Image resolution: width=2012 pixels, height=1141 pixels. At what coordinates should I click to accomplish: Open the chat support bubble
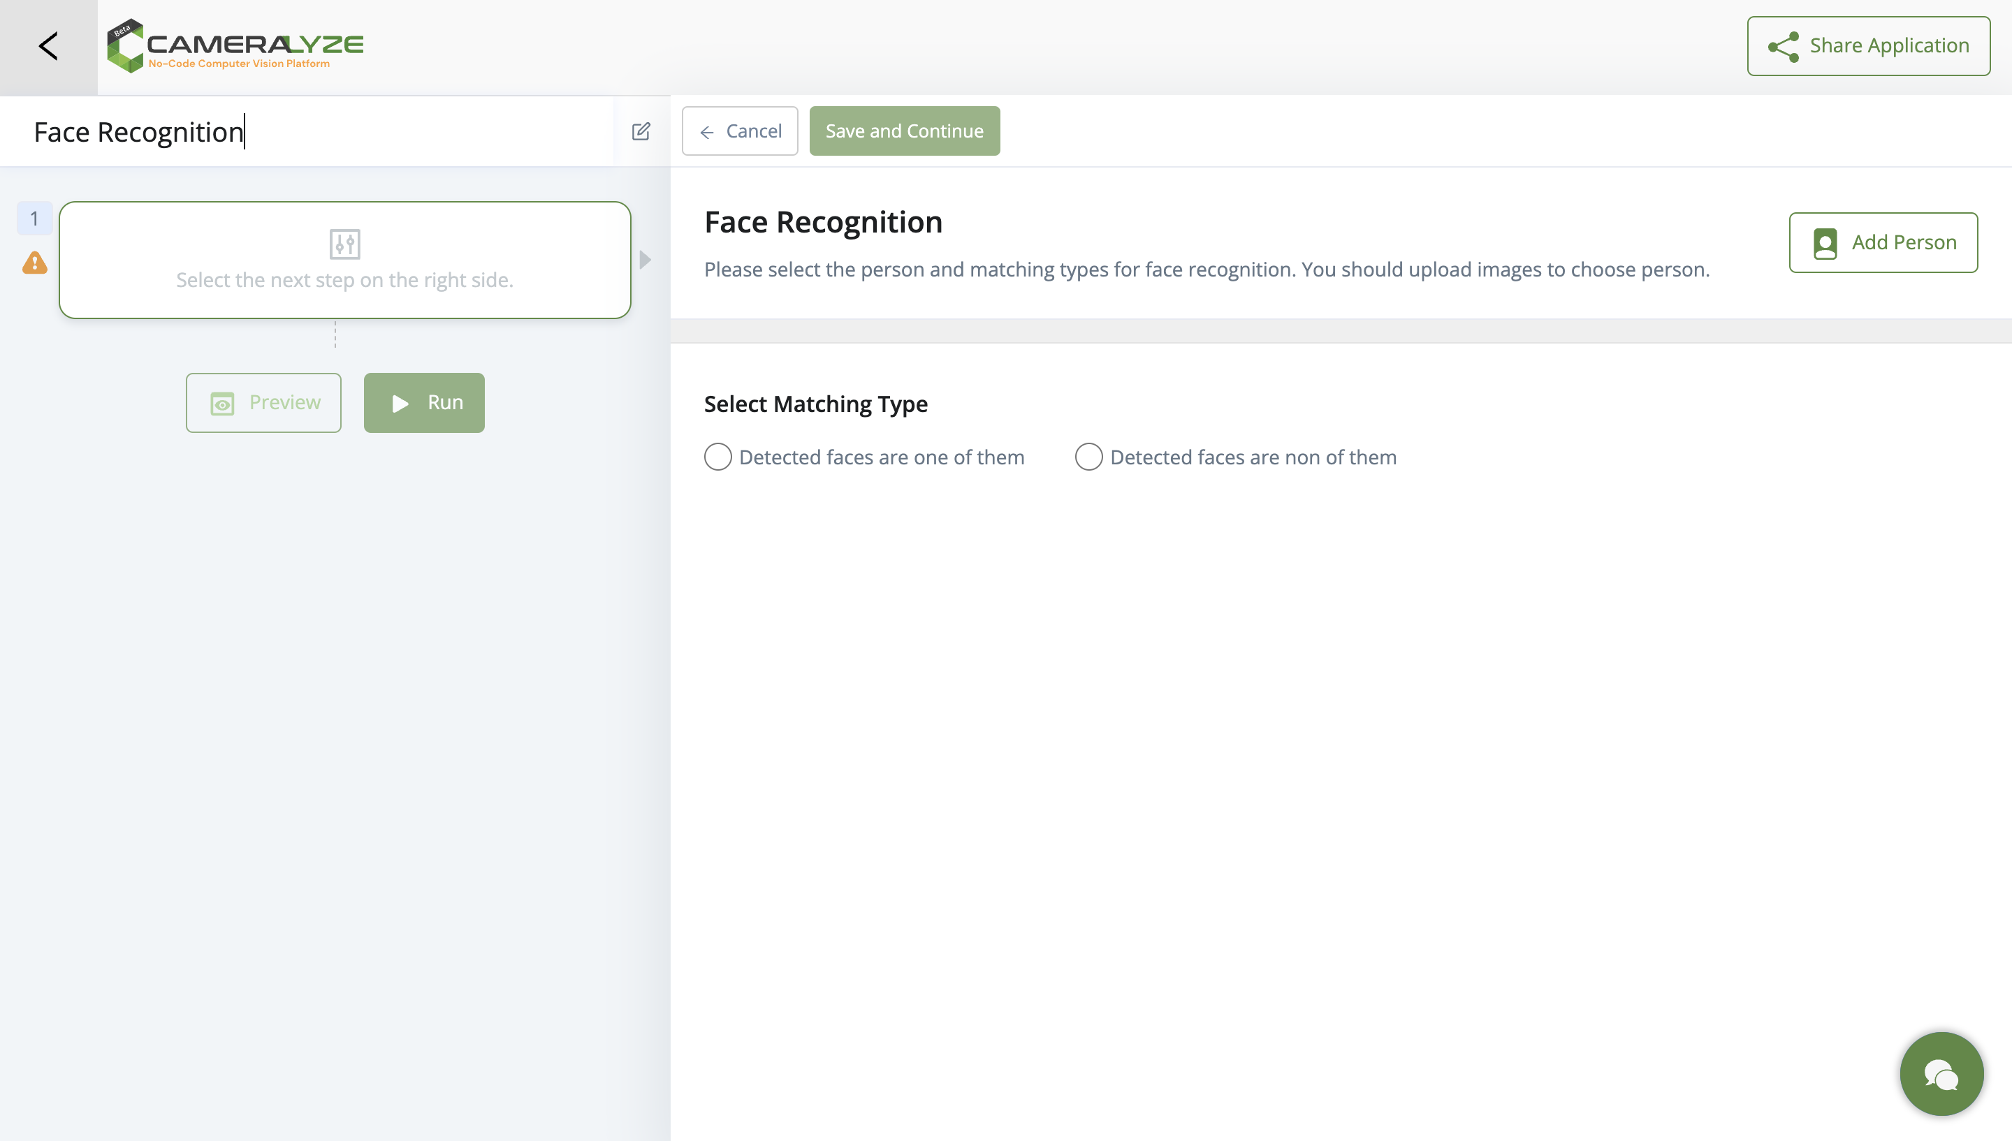pyautogui.click(x=1941, y=1073)
